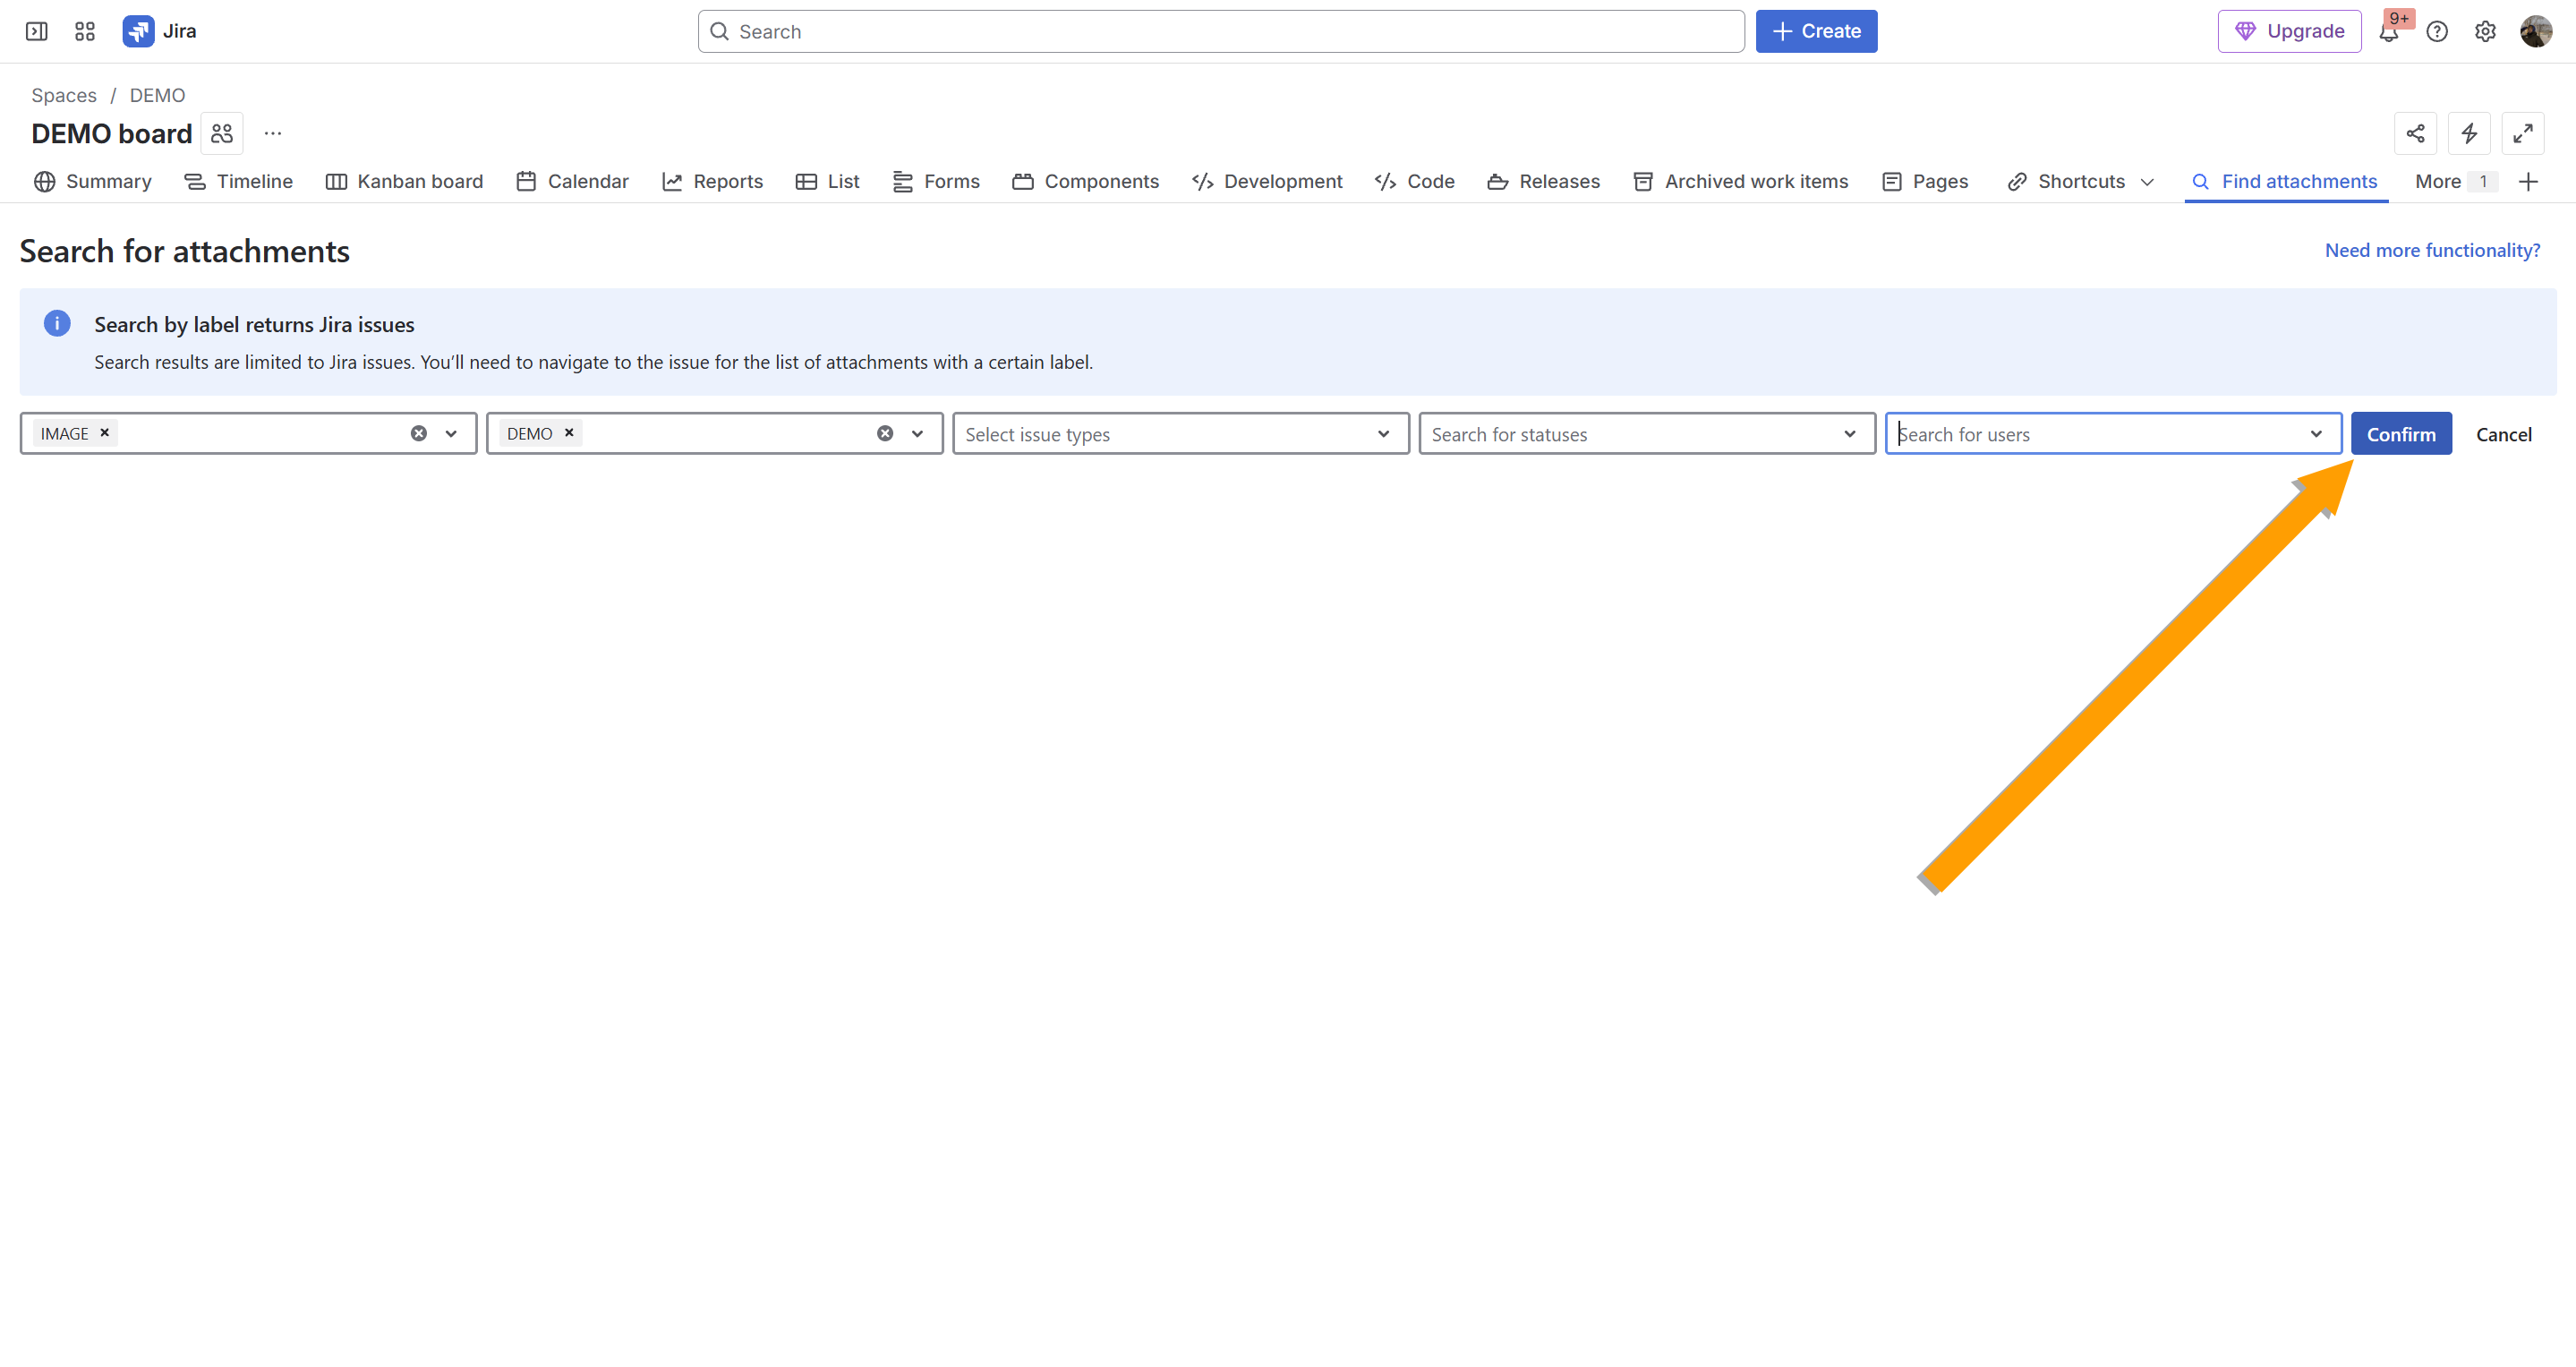Remove the IMAGE tag chip
The height and width of the screenshot is (1367, 2576).
104,433
